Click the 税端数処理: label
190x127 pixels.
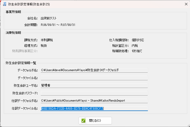[x=120, y=51]
